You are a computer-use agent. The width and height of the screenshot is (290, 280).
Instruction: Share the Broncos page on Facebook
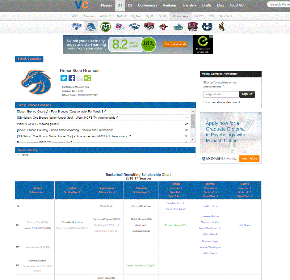[72, 78]
